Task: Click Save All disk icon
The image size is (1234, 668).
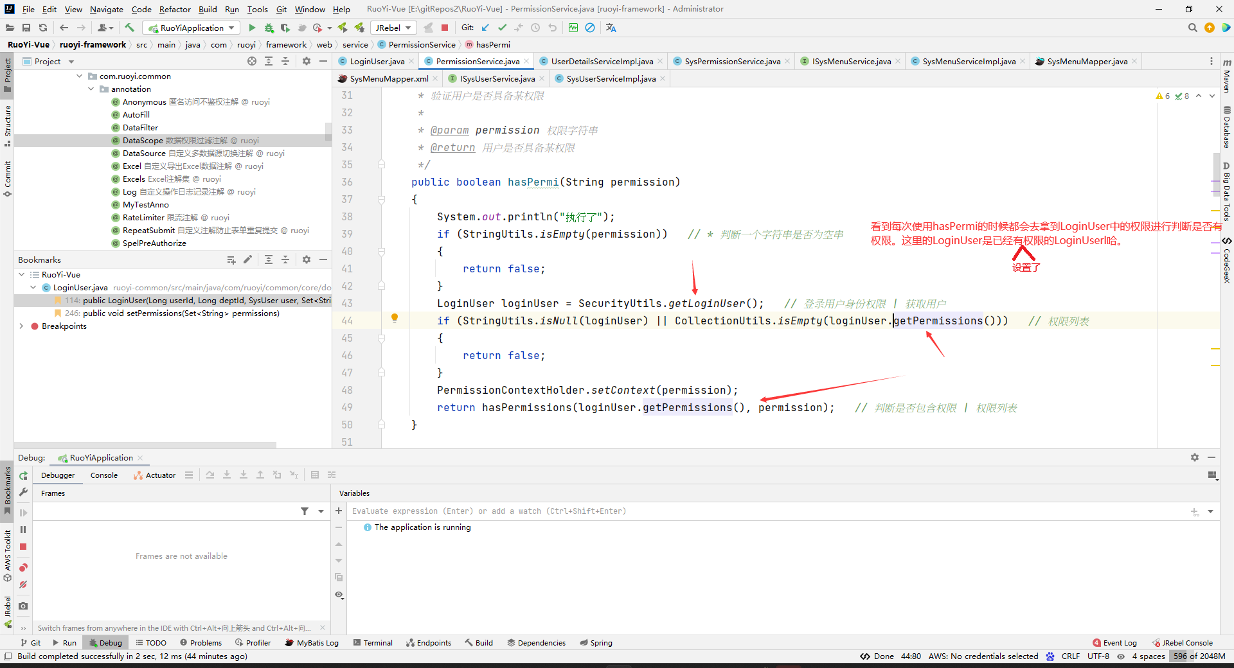Action: point(26,28)
